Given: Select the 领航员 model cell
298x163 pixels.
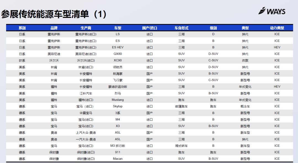Looking at the screenshot, I should pos(118,67).
